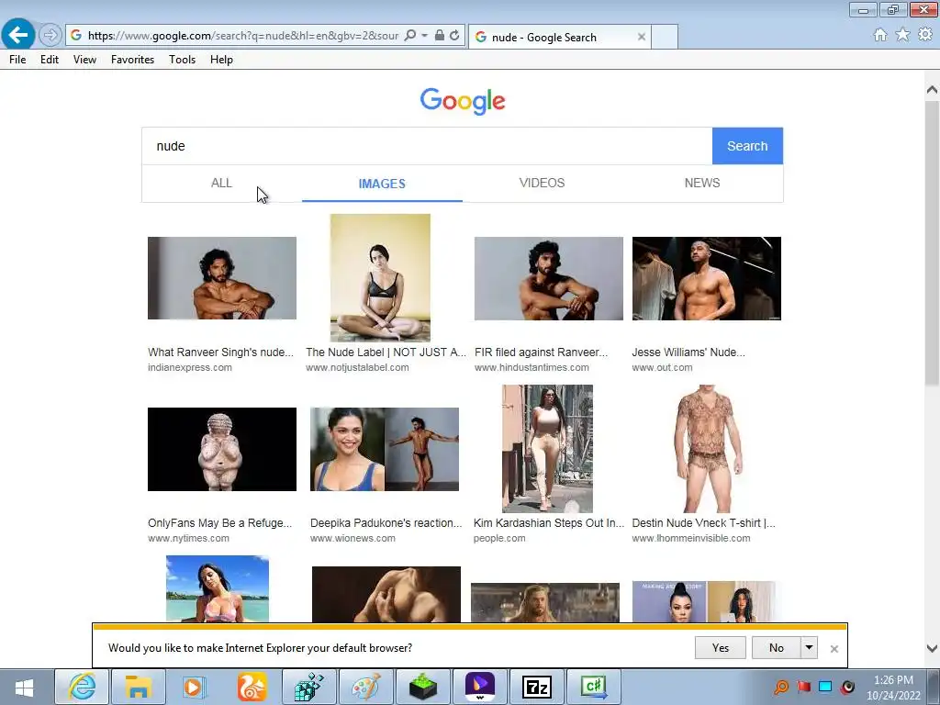Screen dimensions: 940x705
Task: Open the Help menu
Action: 221,60
